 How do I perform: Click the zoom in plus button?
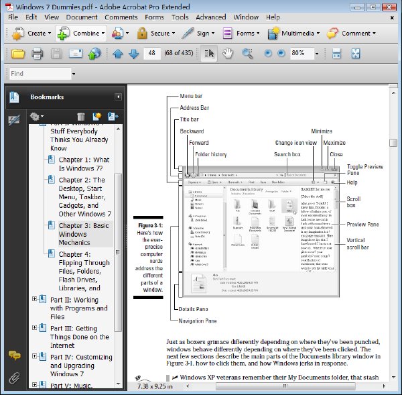281,54
